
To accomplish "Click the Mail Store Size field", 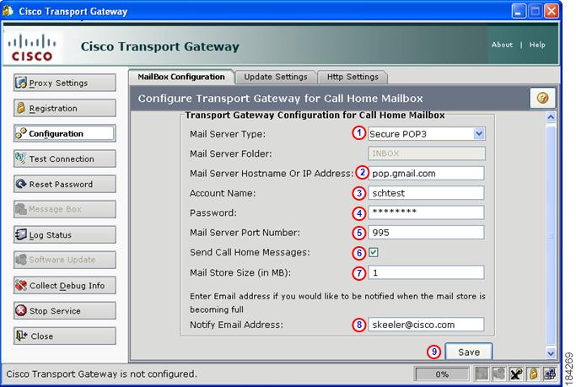I will 426,272.
